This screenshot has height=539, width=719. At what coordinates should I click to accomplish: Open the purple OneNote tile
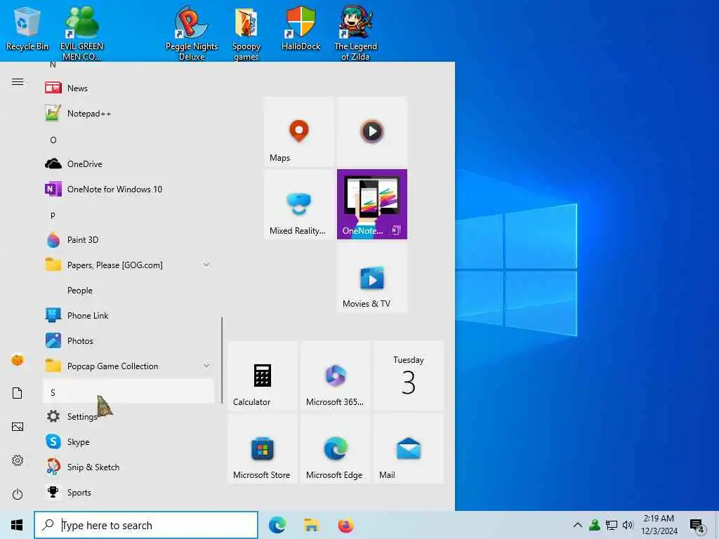pos(372,204)
